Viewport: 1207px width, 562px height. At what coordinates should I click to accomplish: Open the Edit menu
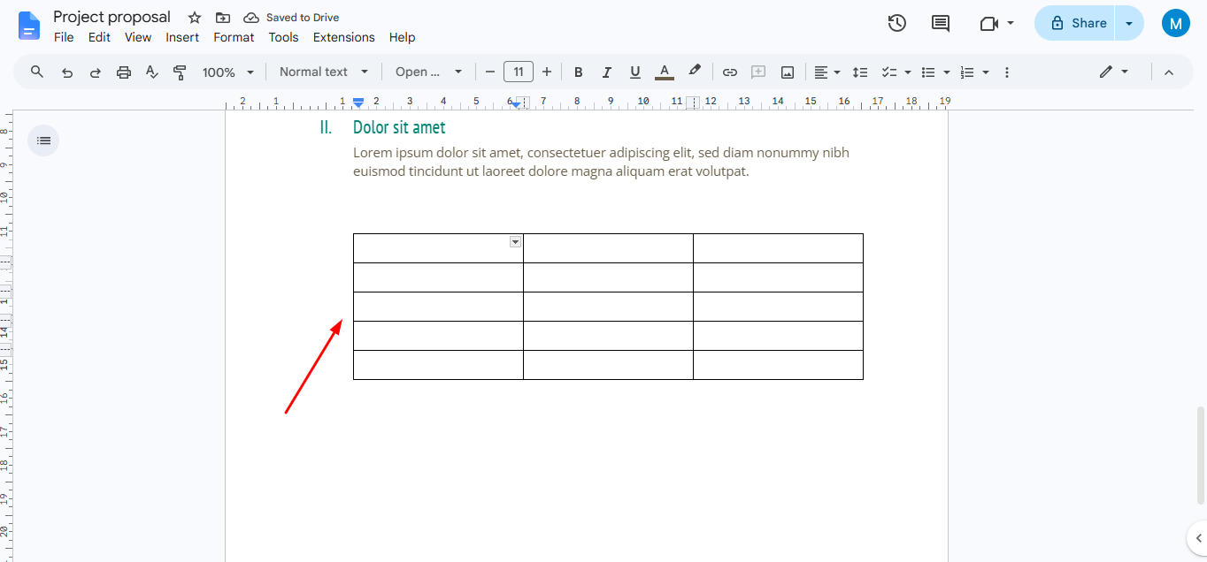tap(99, 37)
